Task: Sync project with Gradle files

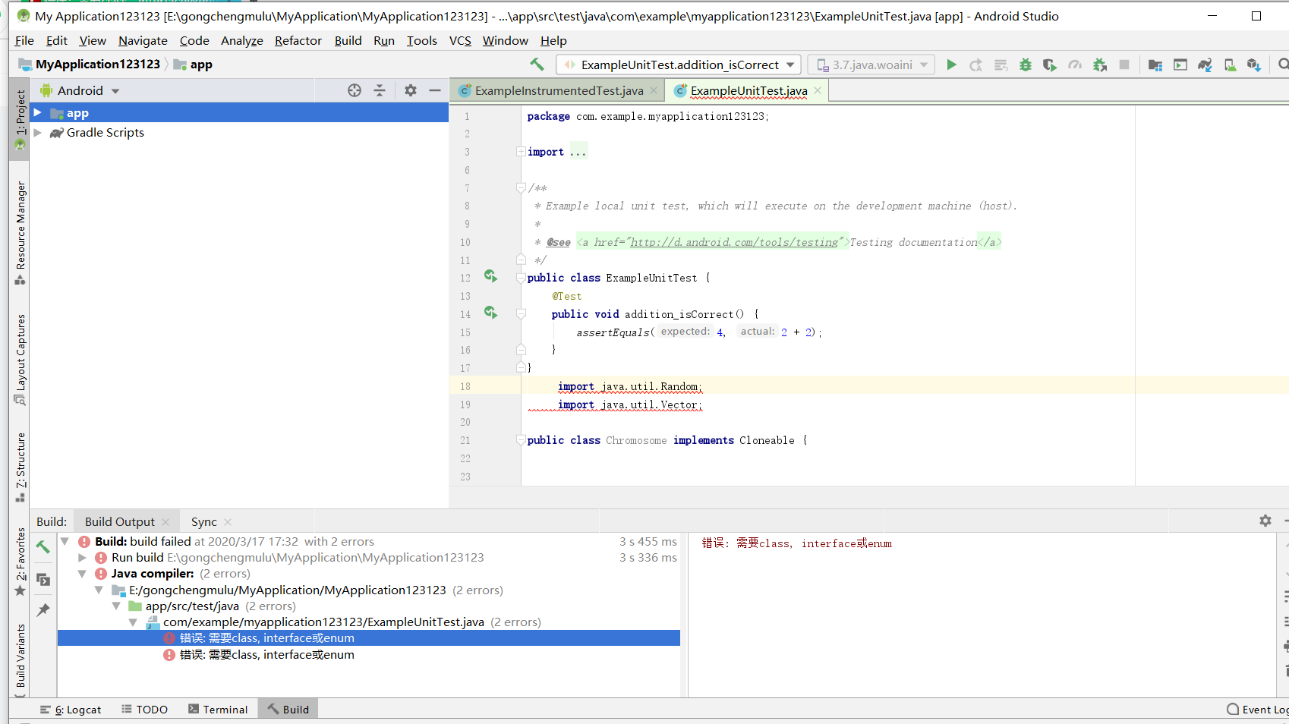Action: [1205, 65]
